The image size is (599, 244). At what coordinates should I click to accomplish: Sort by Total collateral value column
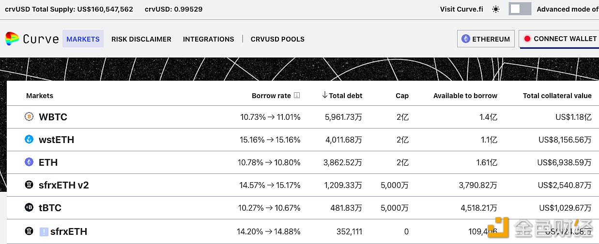(557, 96)
